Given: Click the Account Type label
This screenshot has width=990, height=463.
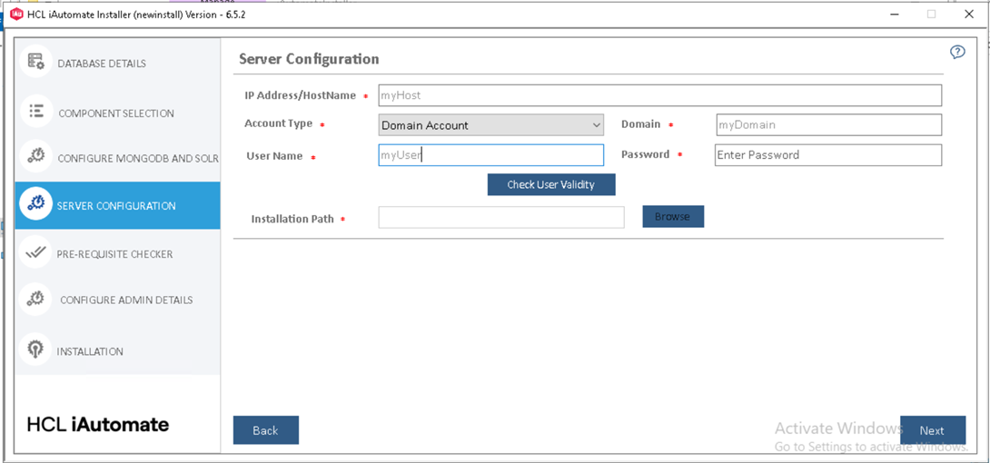Looking at the screenshot, I should tap(279, 123).
